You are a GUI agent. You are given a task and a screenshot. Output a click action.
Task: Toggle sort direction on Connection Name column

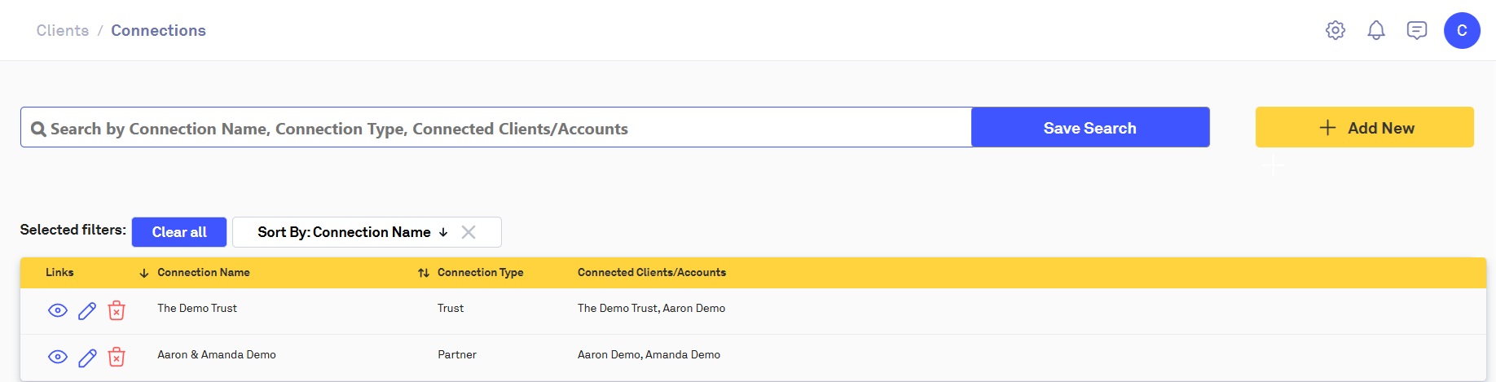click(144, 273)
